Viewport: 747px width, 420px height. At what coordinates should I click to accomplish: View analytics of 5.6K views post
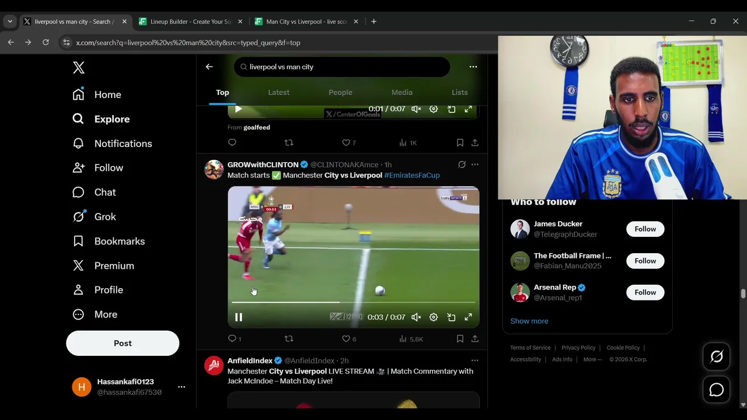(x=411, y=339)
